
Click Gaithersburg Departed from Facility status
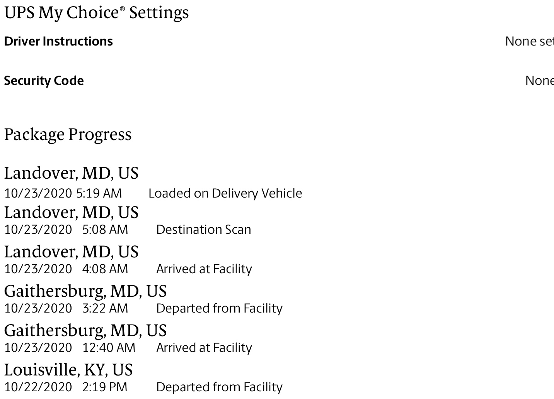219,308
